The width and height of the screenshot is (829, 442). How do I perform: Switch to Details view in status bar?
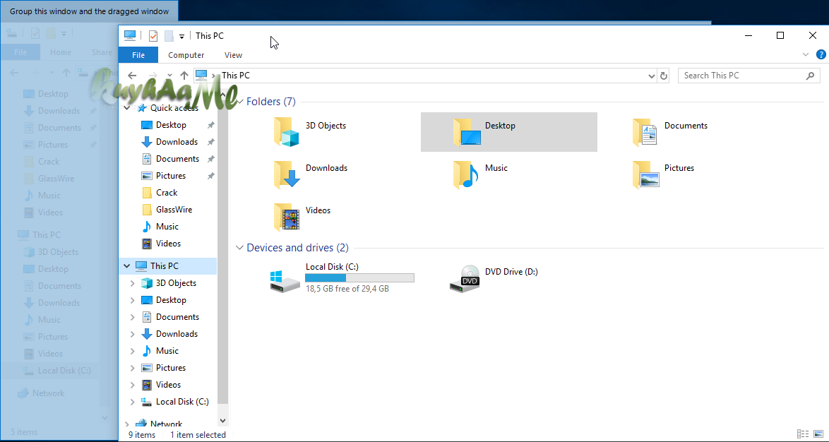click(x=802, y=434)
